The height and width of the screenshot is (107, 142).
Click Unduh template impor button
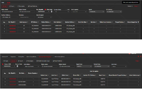click(x=43, y=61)
